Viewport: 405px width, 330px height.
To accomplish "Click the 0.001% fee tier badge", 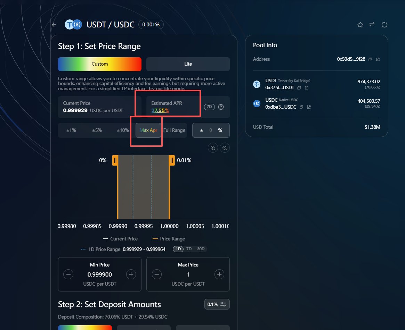I will pyautogui.click(x=151, y=25).
